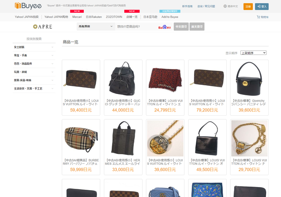281x197 pixels.
Task: Open the 咨询 / 常见问题 link
Action: coord(206,6)
